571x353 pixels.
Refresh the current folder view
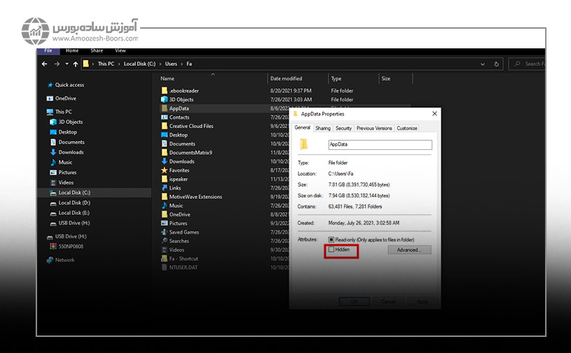coord(497,64)
